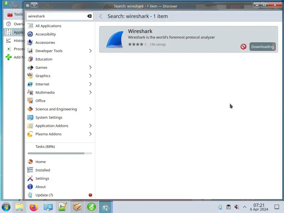Open the Wireshark shark fin thumbnail

[115, 39]
